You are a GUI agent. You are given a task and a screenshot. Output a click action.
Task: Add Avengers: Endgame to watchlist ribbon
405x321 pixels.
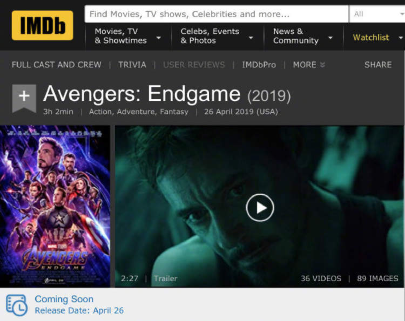pyautogui.click(x=24, y=99)
